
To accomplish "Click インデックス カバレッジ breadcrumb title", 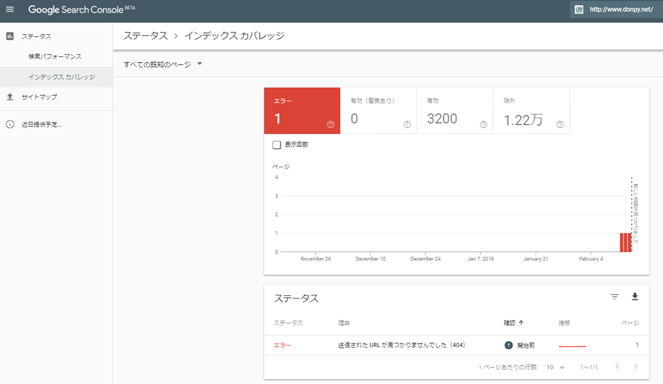I will click(x=234, y=36).
